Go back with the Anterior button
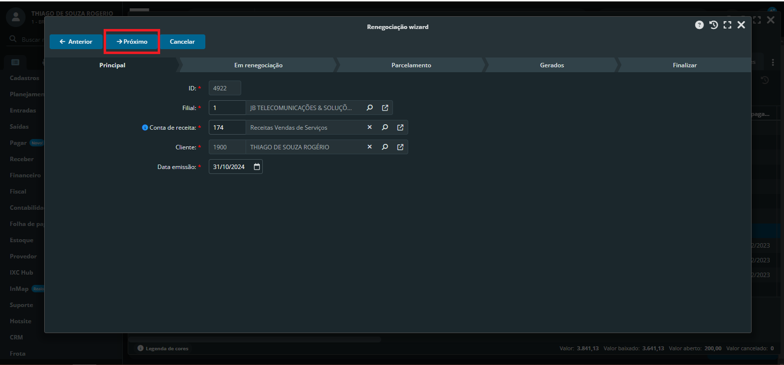The width and height of the screenshot is (784, 365). (x=76, y=42)
